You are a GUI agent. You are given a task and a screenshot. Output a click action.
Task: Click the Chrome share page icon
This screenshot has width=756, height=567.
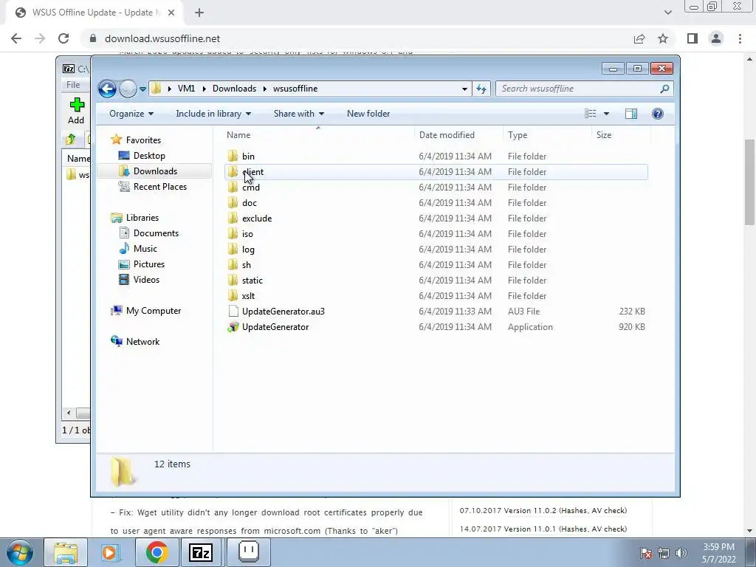(639, 38)
